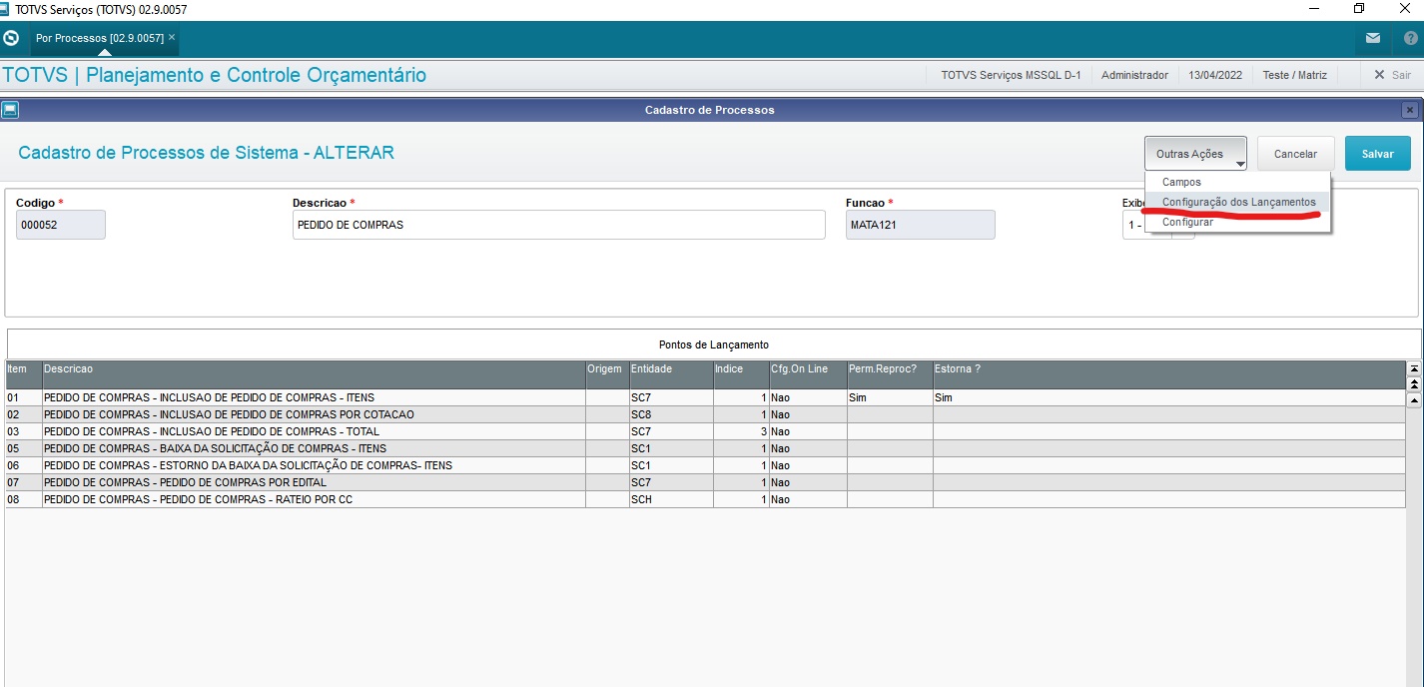Click the Salvar button
The height and width of the screenshot is (687, 1424).
[x=1377, y=154]
